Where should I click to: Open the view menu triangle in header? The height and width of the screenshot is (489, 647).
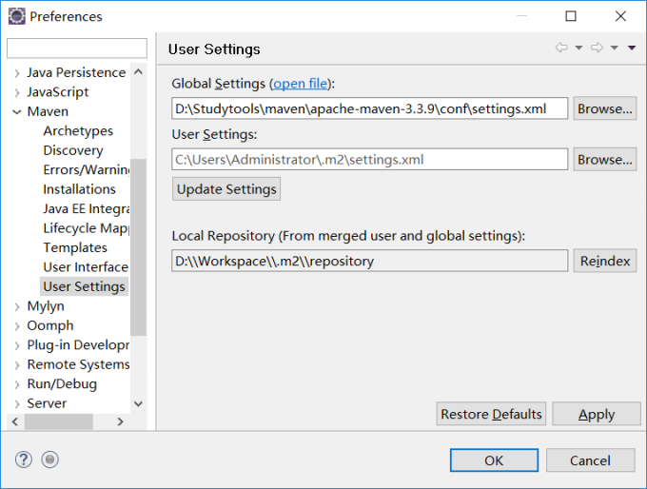pos(631,49)
